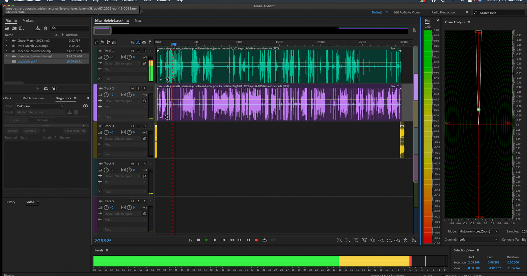Arm Track 3 for record
527x276 pixels.
coord(144,126)
